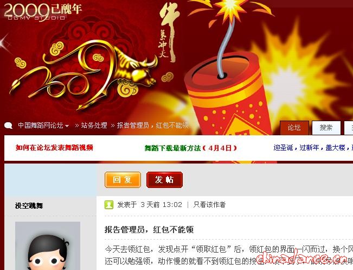
Task: Expand the 中国舞蹈网论坛 dropdown arrow
Action: pos(67,126)
